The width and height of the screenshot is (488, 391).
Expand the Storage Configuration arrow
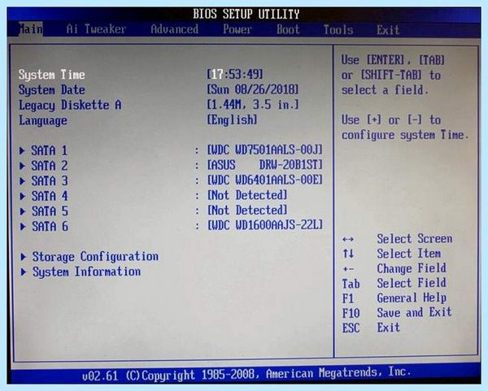click(24, 257)
